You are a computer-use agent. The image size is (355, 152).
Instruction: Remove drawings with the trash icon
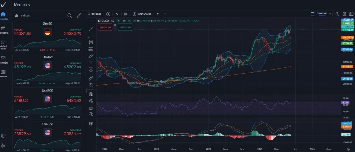coord(91,123)
